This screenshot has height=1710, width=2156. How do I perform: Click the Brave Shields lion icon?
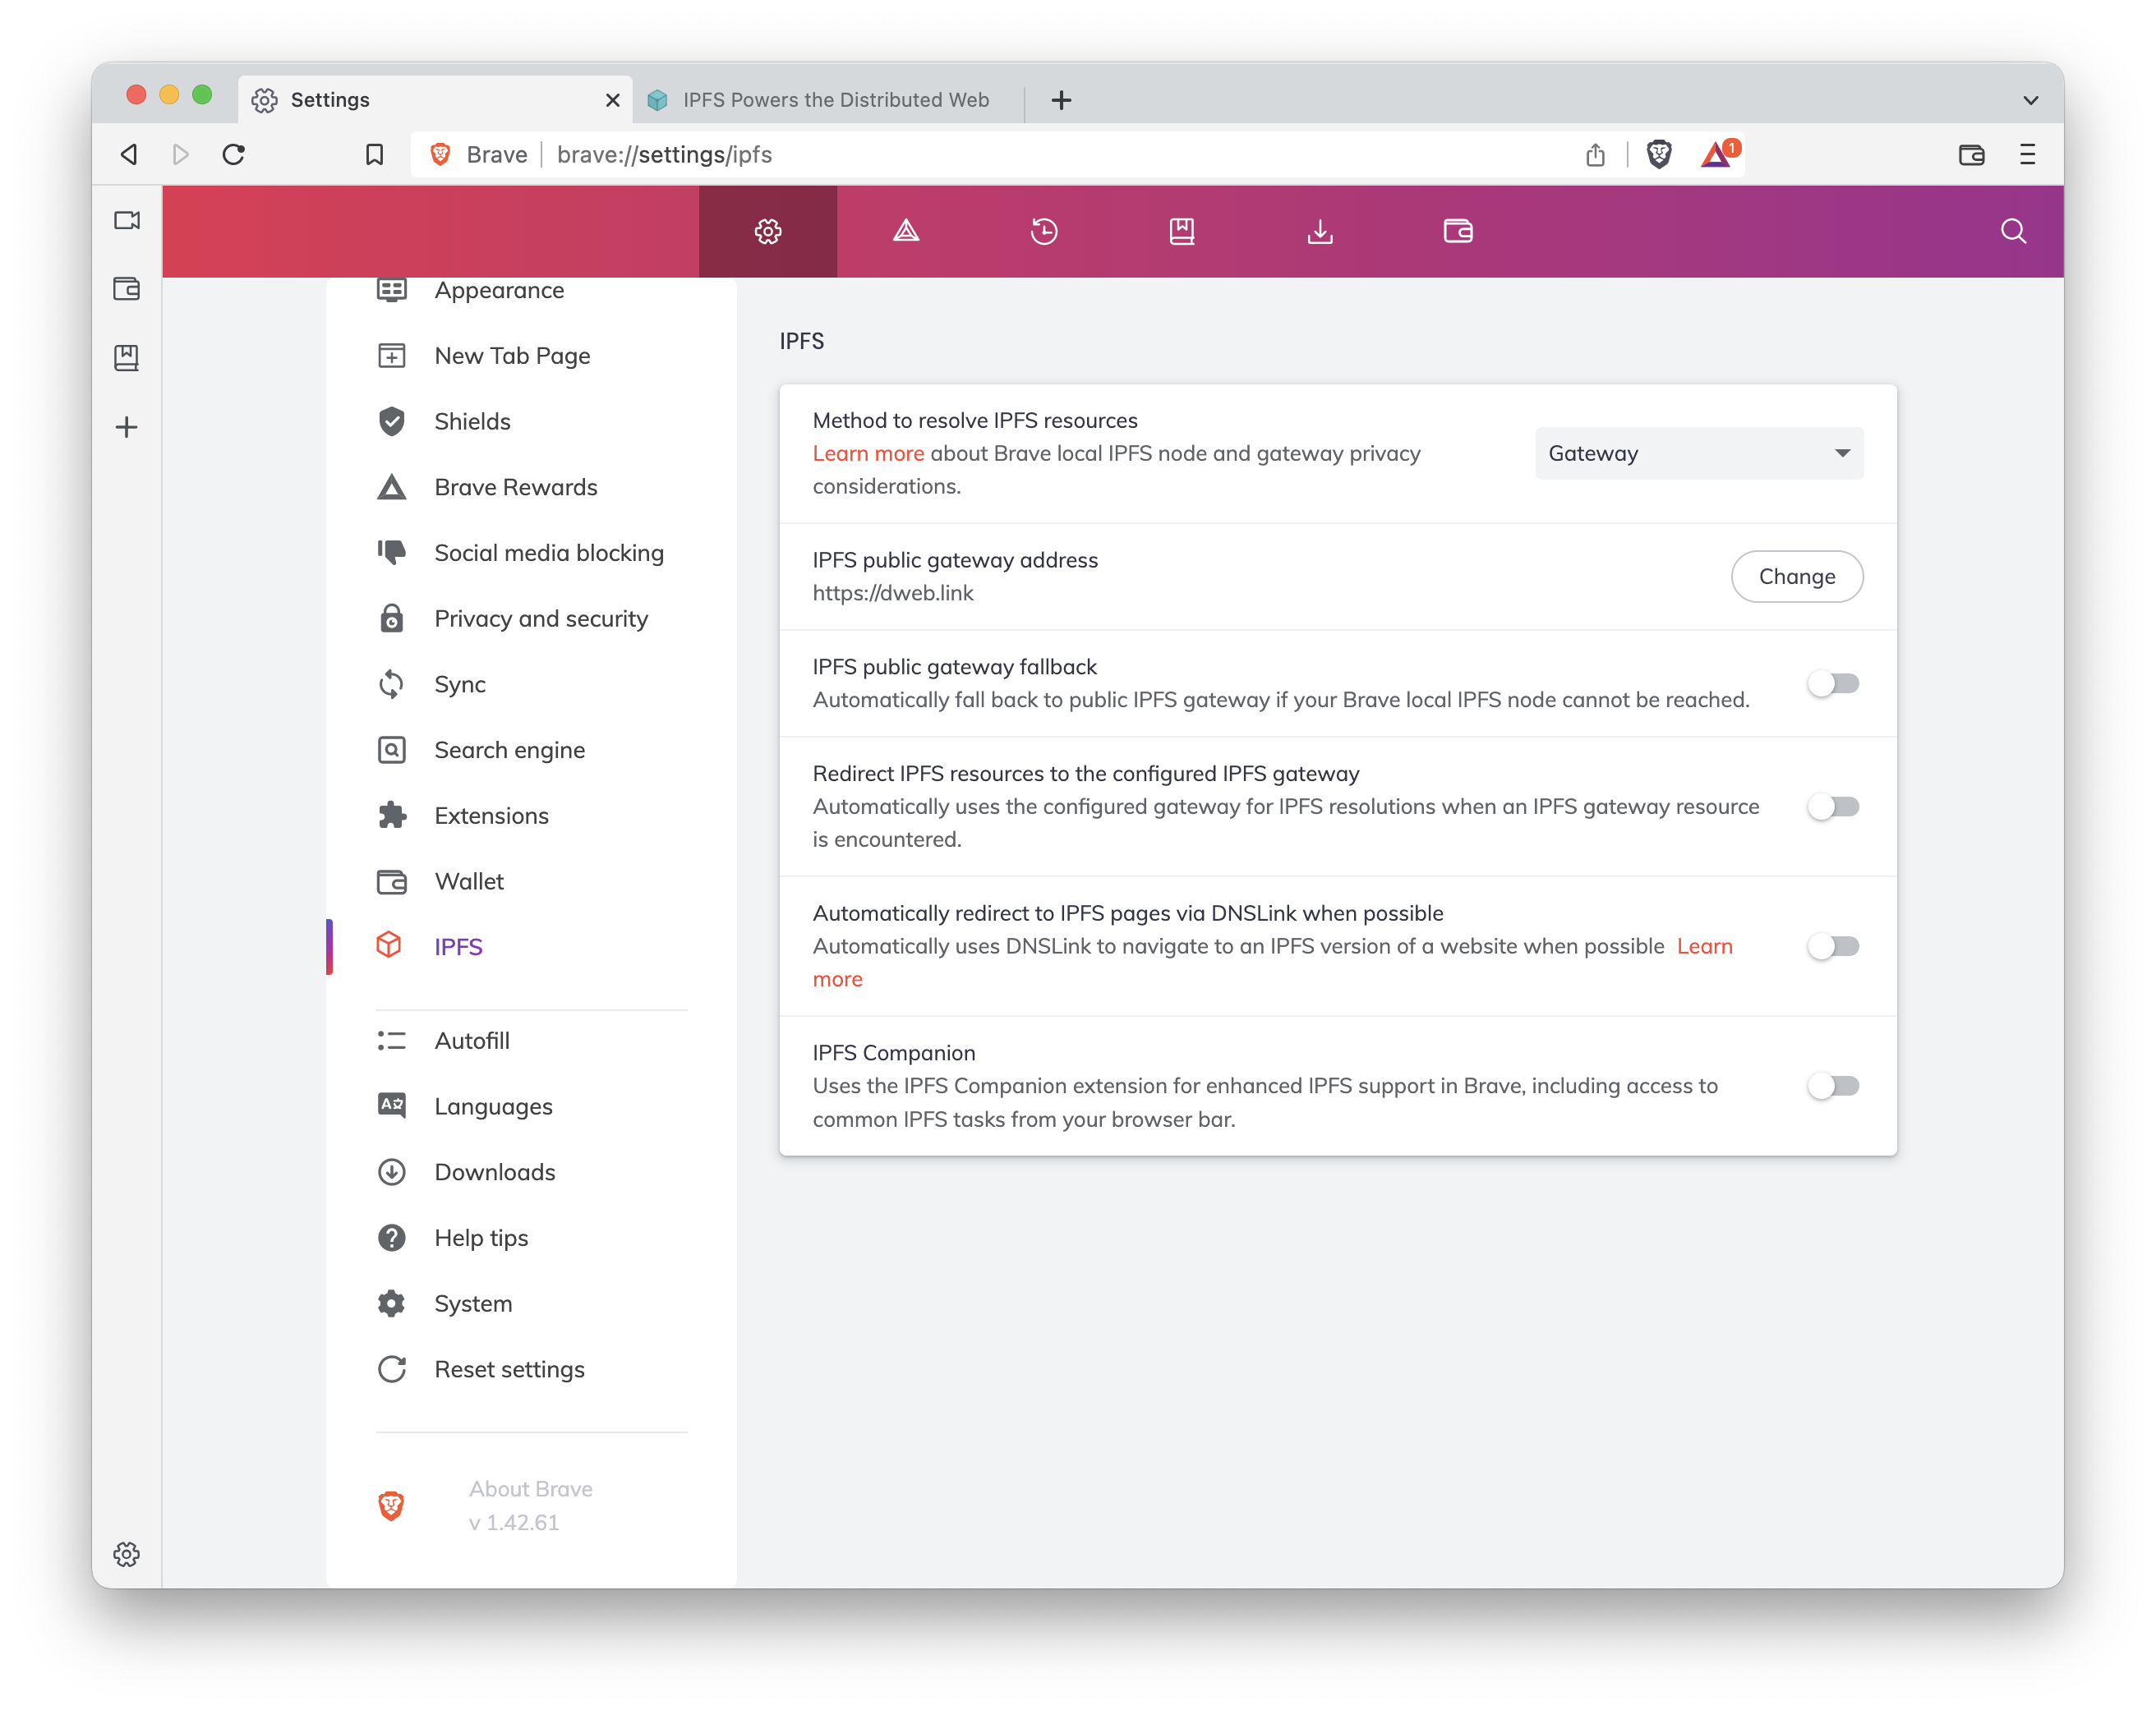point(1659,155)
